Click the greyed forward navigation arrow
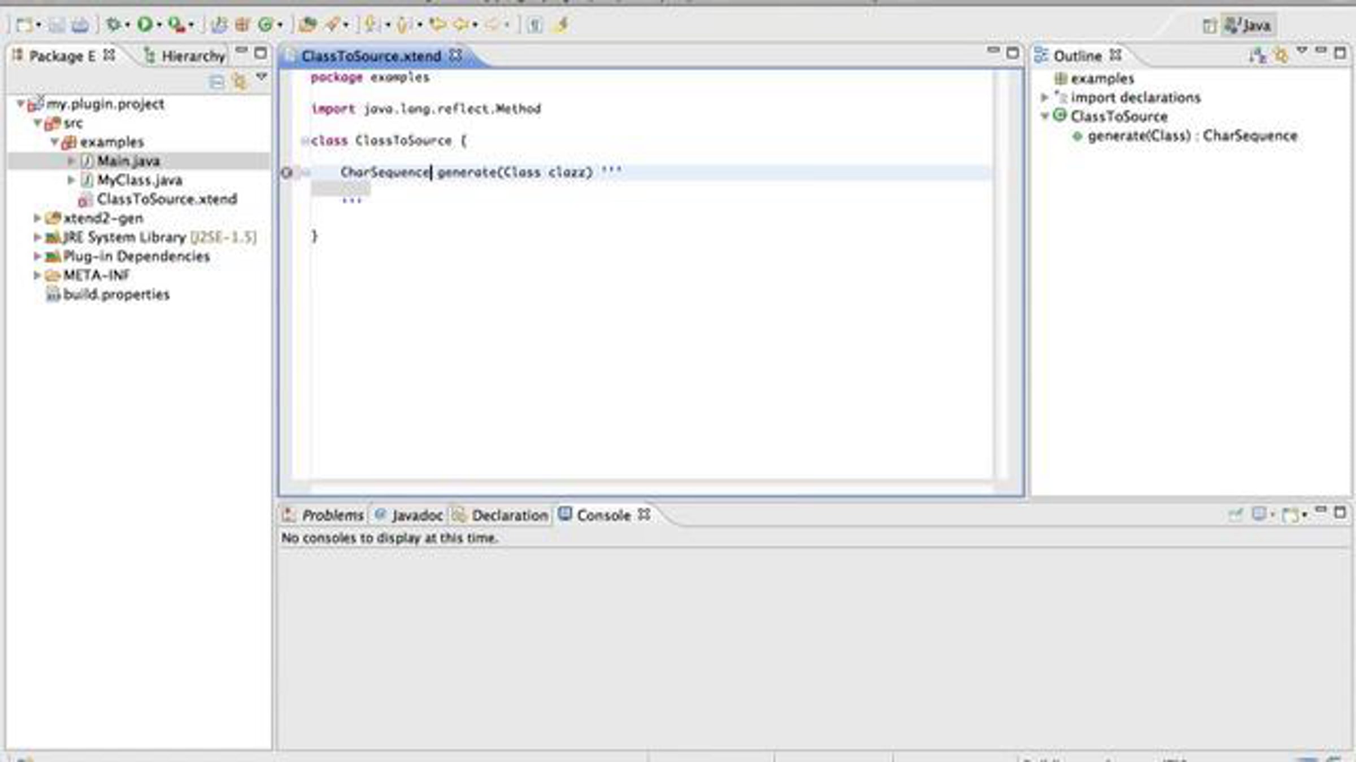Image resolution: width=1356 pixels, height=762 pixels. click(493, 25)
